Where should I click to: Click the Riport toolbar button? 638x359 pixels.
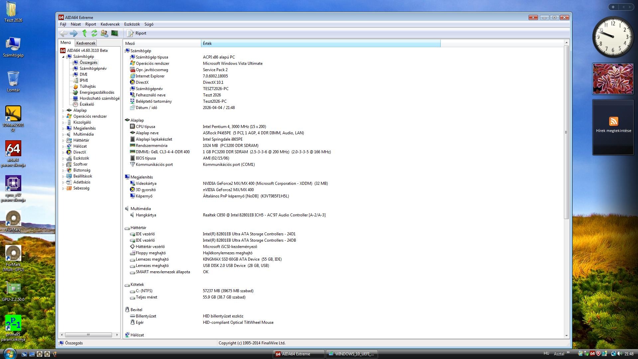click(137, 33)
